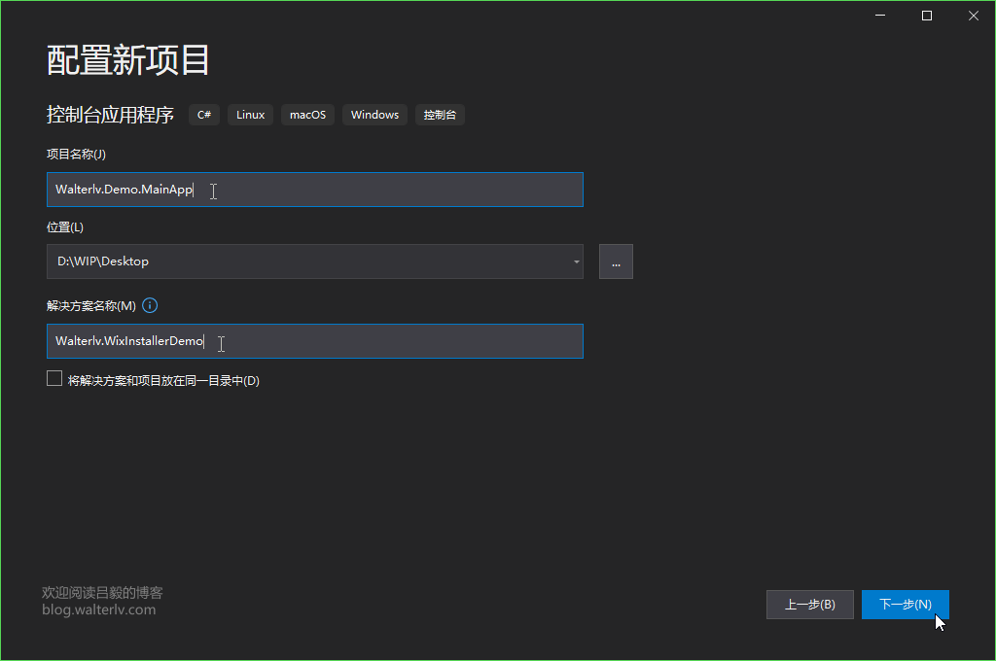
Task: Toggle the same-directory checkbox off
Action: [x=54, y=378]
